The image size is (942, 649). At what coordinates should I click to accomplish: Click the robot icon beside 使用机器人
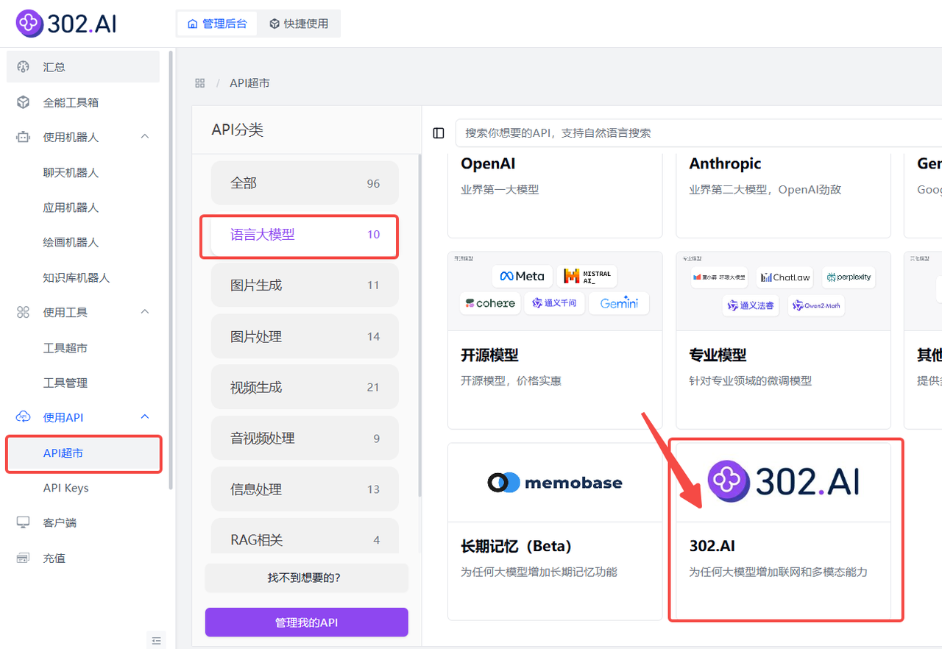[x=24, y=137]
